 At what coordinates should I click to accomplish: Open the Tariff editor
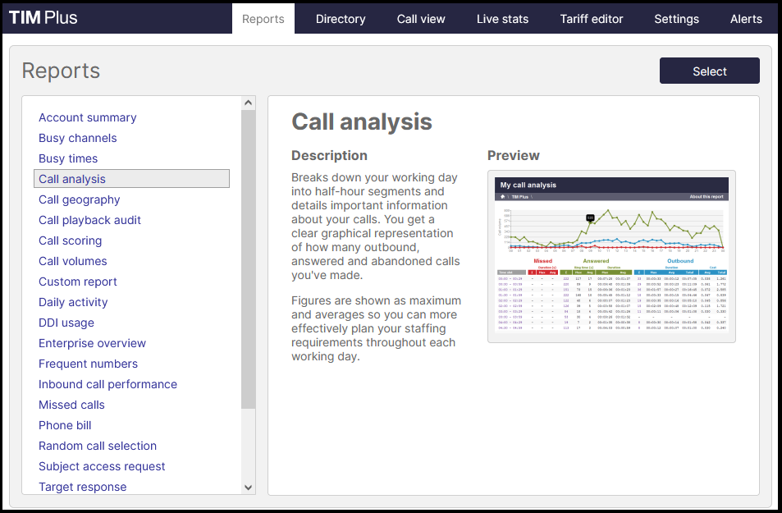(591, 18)
